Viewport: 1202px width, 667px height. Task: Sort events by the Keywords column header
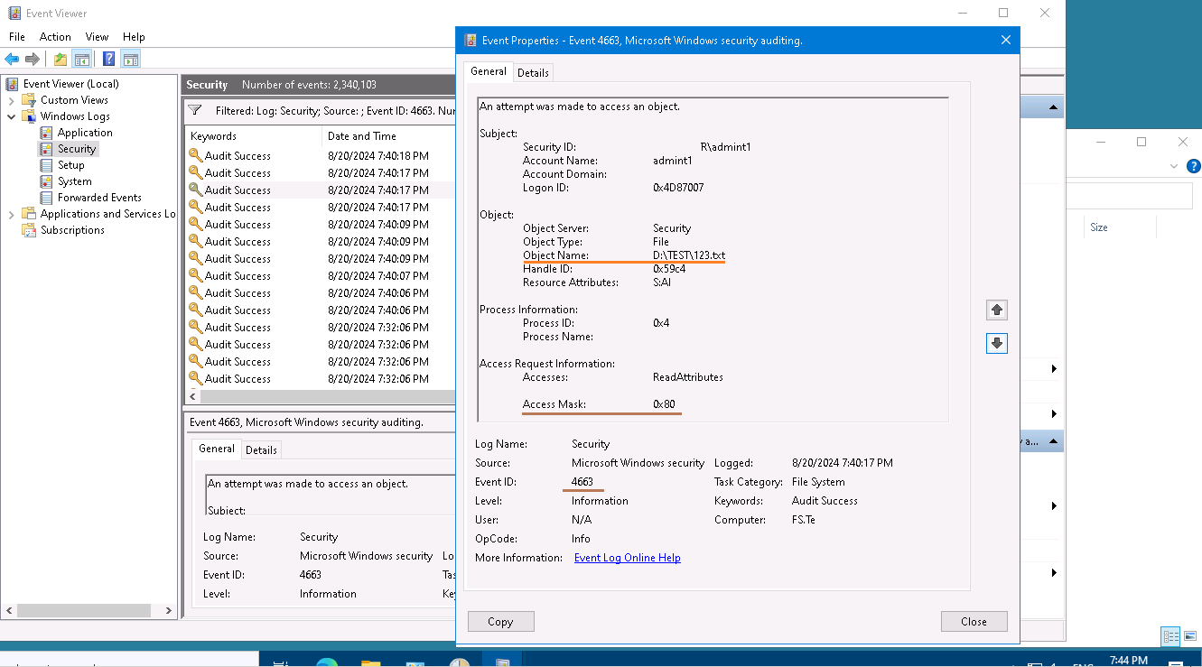(x=253, y=136)
